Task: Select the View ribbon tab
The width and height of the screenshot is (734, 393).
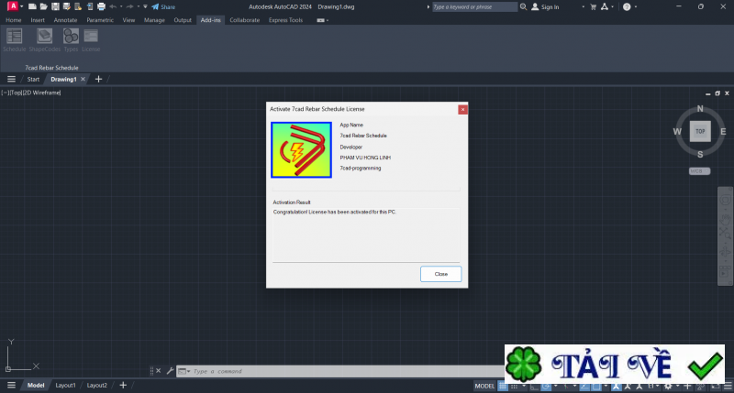Action: (128, 20)
